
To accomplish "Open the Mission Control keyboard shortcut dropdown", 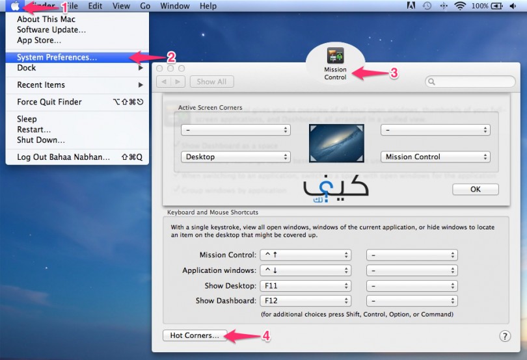I will click(x=305, y=255).
